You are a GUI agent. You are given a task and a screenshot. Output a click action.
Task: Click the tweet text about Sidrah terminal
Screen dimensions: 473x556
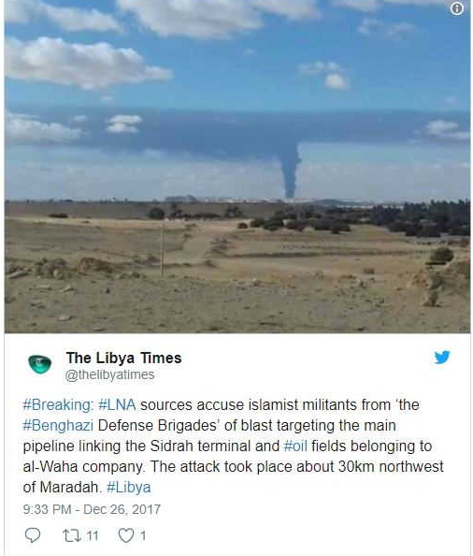pos(233,446)
